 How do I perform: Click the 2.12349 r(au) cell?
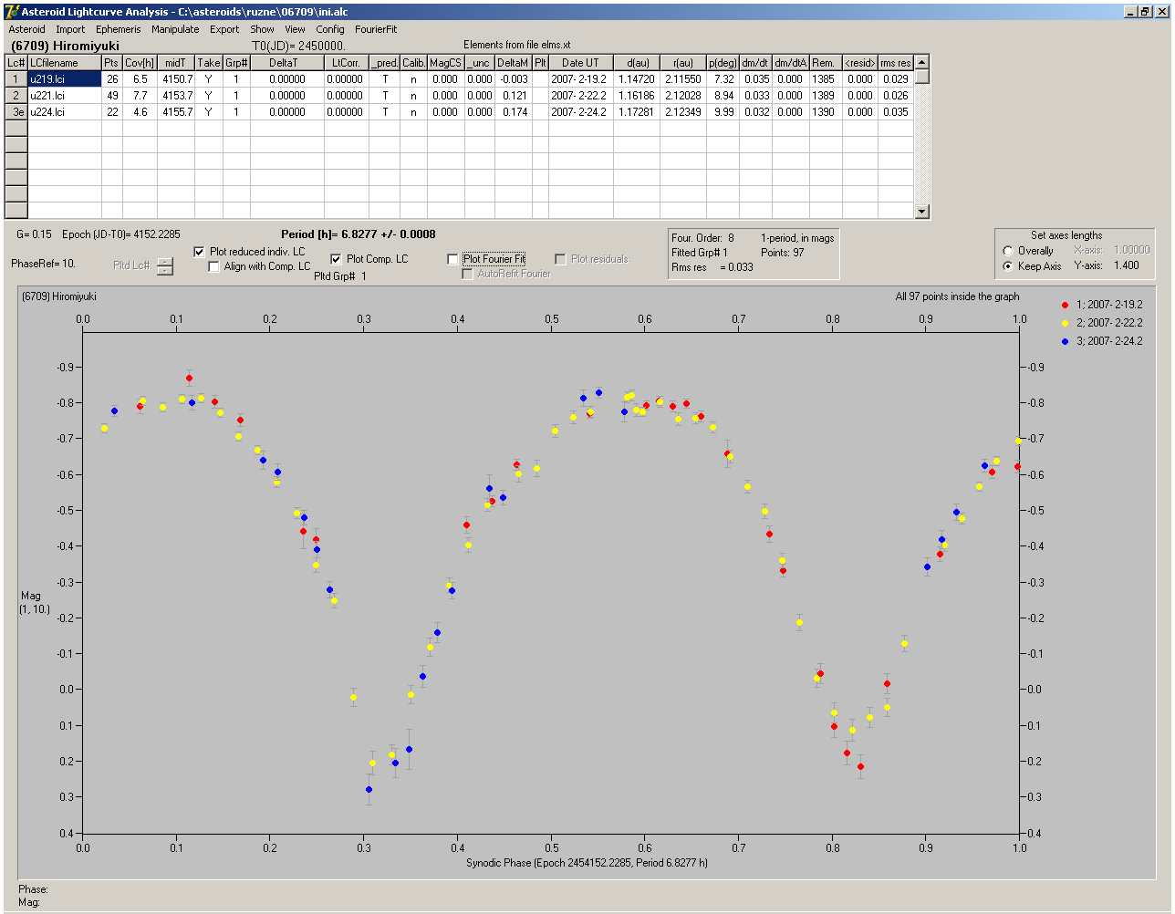pos(683,112)
